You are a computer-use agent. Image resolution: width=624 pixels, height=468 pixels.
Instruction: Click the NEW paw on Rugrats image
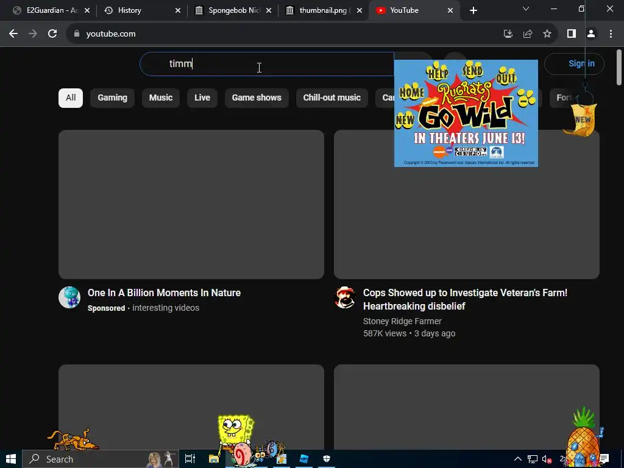405,120
